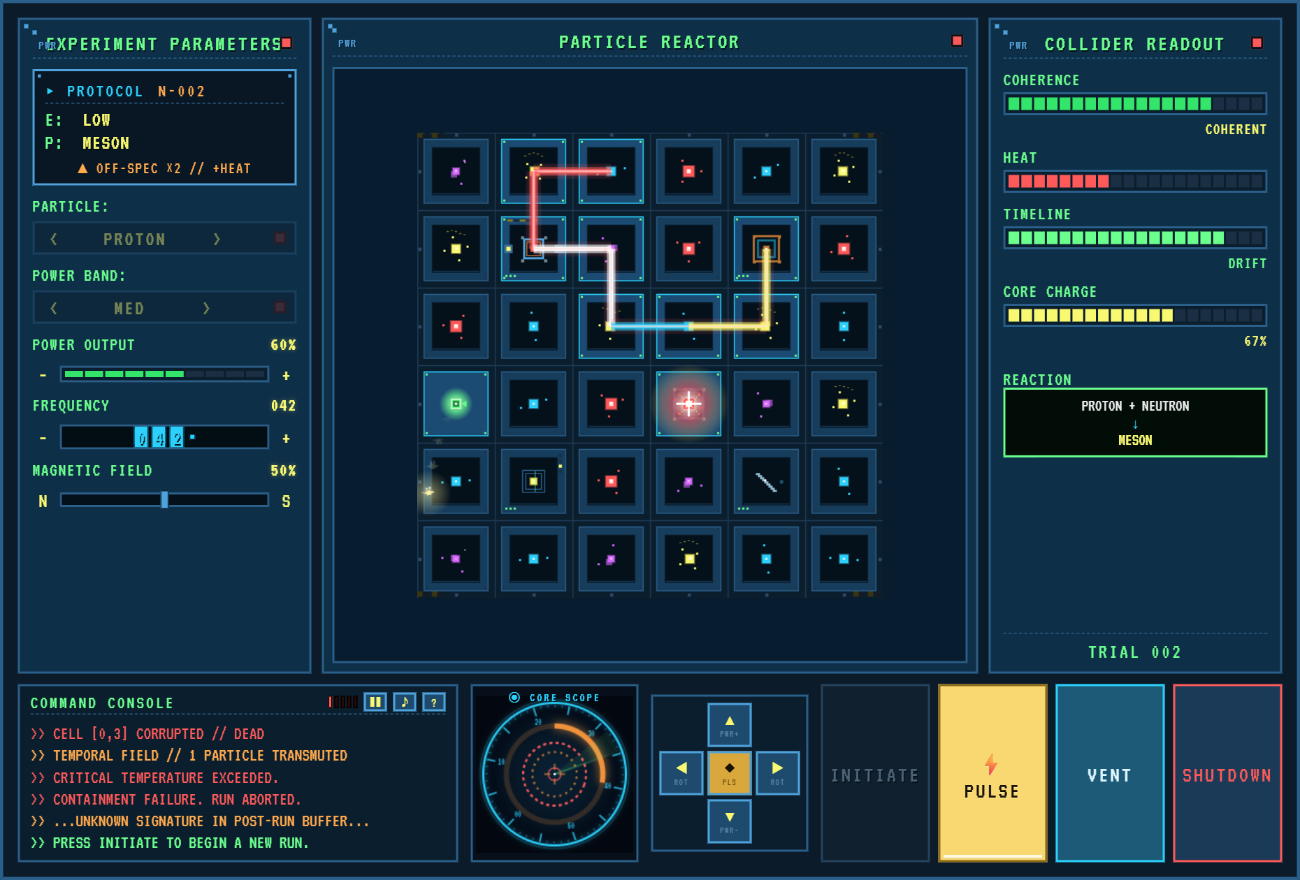Click the Core Scope radar dial
This screenshot has height=880, width=1300.
[x=554, y=773]
